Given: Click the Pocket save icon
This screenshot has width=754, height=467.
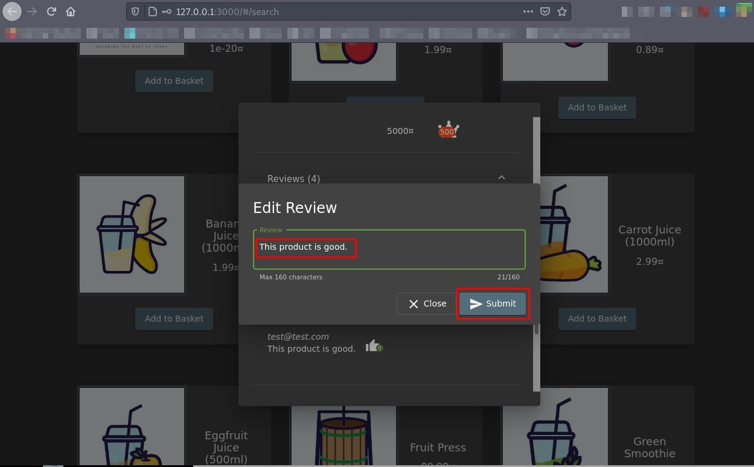Looking at the screenshot, I should [x=545, y=11].
